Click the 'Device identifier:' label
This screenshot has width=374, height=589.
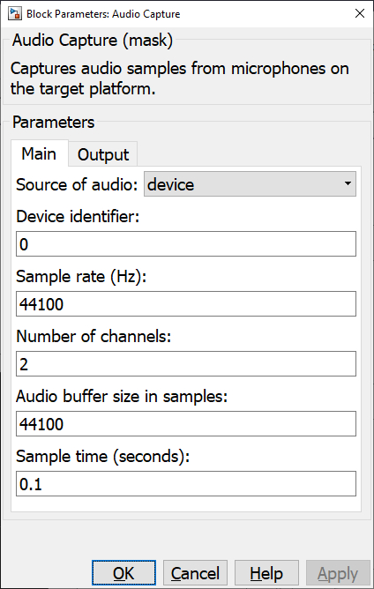coord(78,216)
